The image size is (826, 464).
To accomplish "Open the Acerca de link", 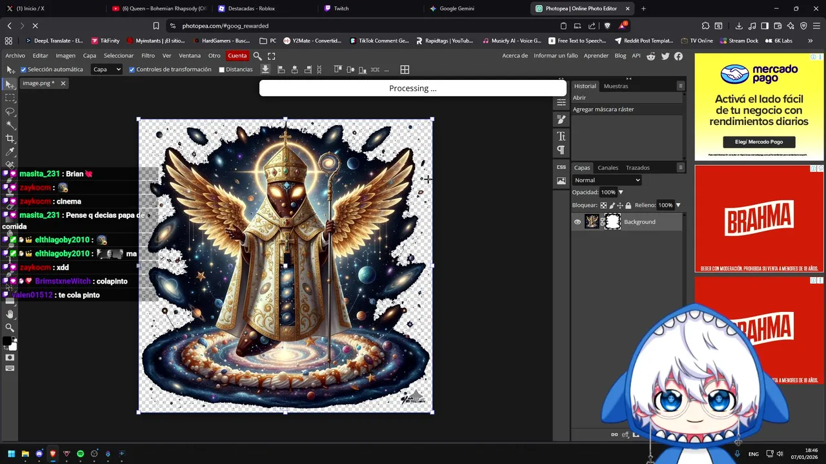I will [x=515, y=56].
